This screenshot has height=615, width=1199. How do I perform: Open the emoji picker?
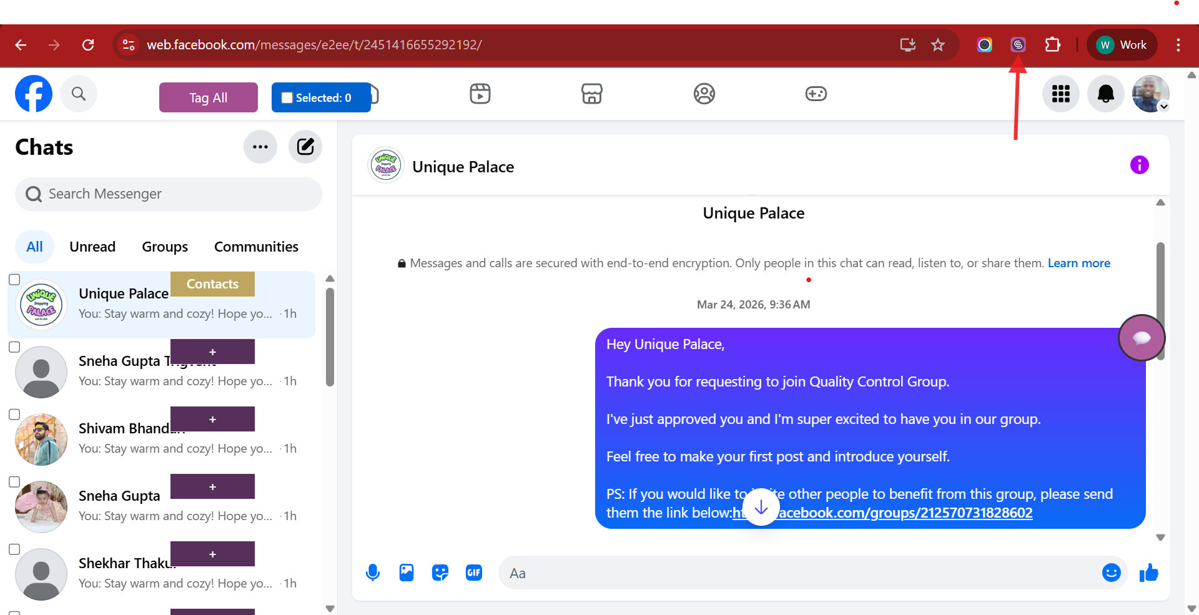click(x=1112, y=573)
